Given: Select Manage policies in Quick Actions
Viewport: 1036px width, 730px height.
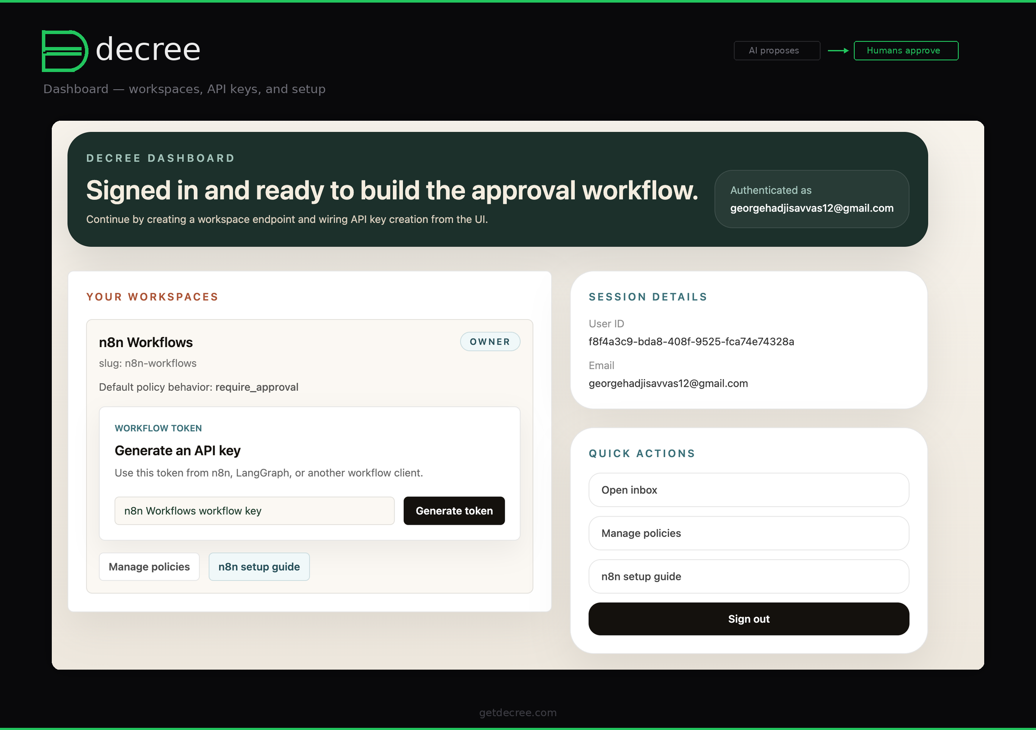Looking at the screenshot, I should click(749, 533).
